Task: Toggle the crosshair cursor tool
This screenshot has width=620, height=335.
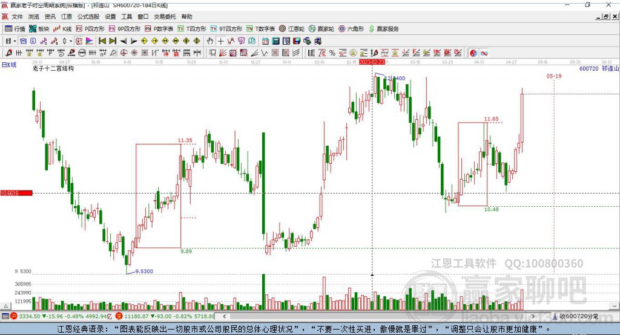Action: 220,41
